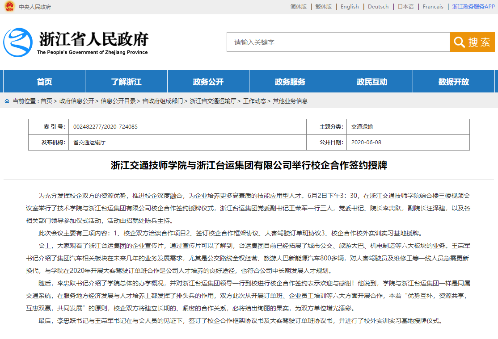
Task: Open the 政民互动 navigation tab
Action: pos(372,82)
